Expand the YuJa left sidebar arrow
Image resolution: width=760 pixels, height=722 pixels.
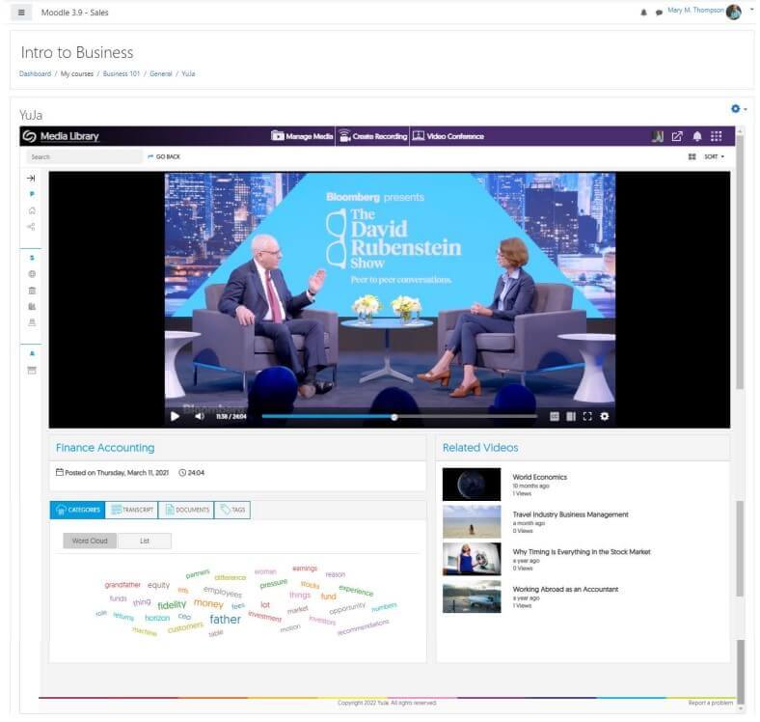pos(31,178)
